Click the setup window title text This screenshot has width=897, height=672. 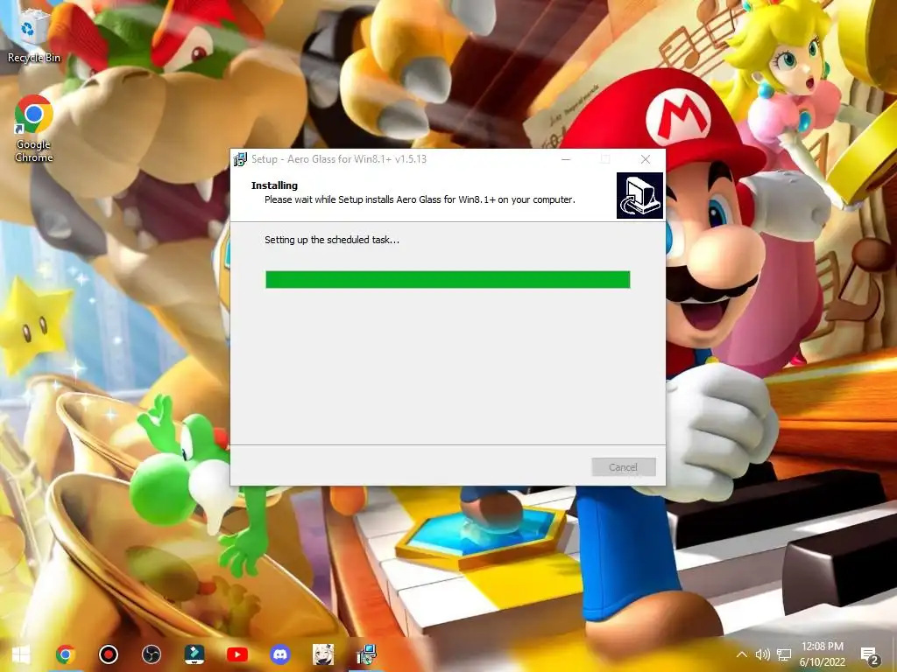coord(339,159)
